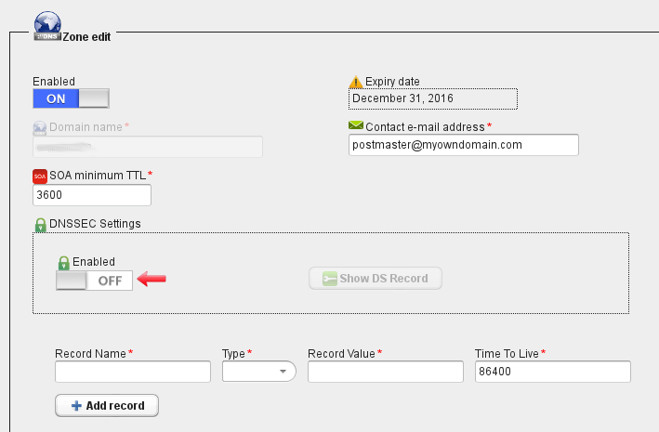Image resolution: width=659 pixels, height=432 pixels.
Task: Click the warning triangle icon beside Expiry date
Action: point(356,82)
